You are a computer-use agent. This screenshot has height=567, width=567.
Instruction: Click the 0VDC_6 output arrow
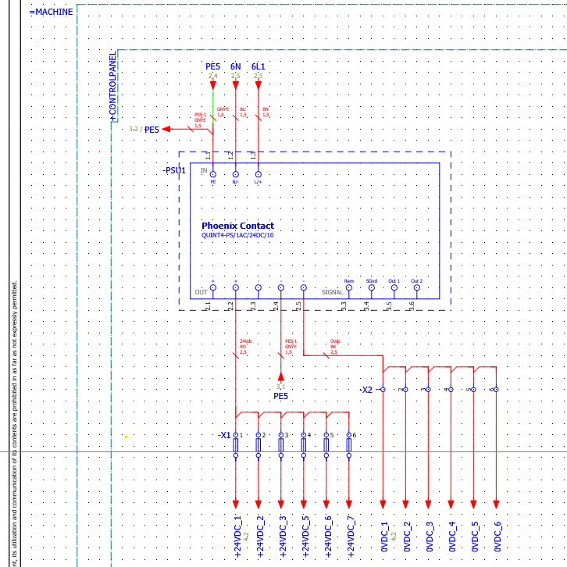496,504
